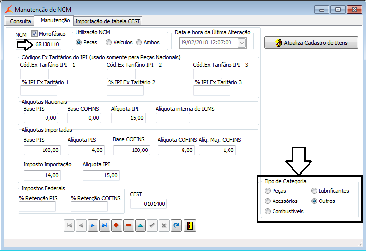Screen dimensions: 366x251
Task: Toggle the Monofásico checkbox
Action: [x=34, y=34]
